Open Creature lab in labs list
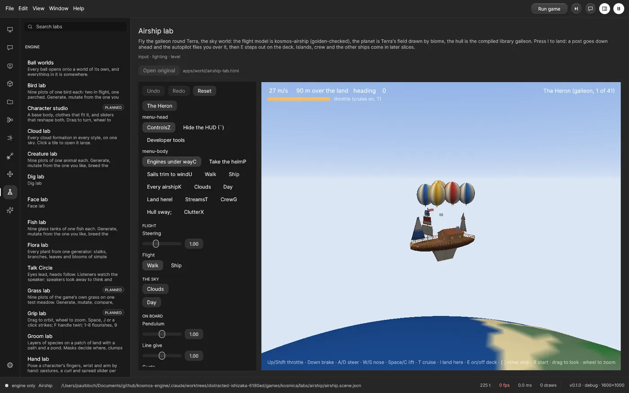The image size is (629, 393). pyautogui.click(x=75, y=159)
